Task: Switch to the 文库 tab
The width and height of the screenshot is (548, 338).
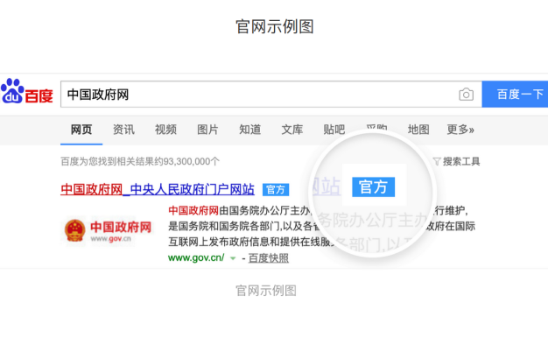Action: (x=292, y=130)
